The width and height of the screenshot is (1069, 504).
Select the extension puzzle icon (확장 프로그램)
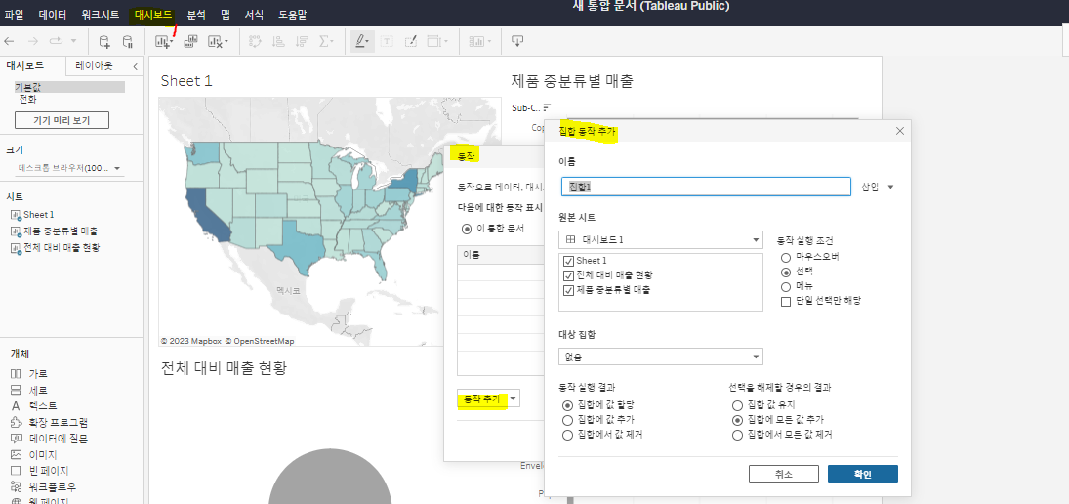click(16, 422)
